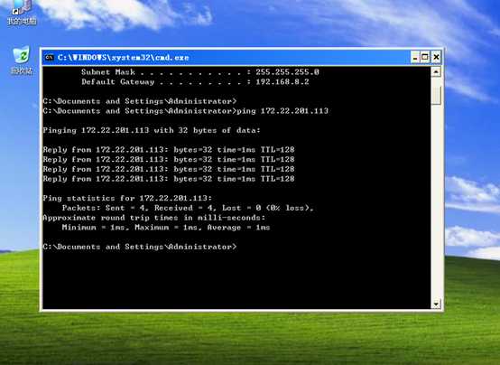The image size is (500, 365).
Task: Click the last 'Reply from 172.22.201.113' line
Action: [169, 179]
